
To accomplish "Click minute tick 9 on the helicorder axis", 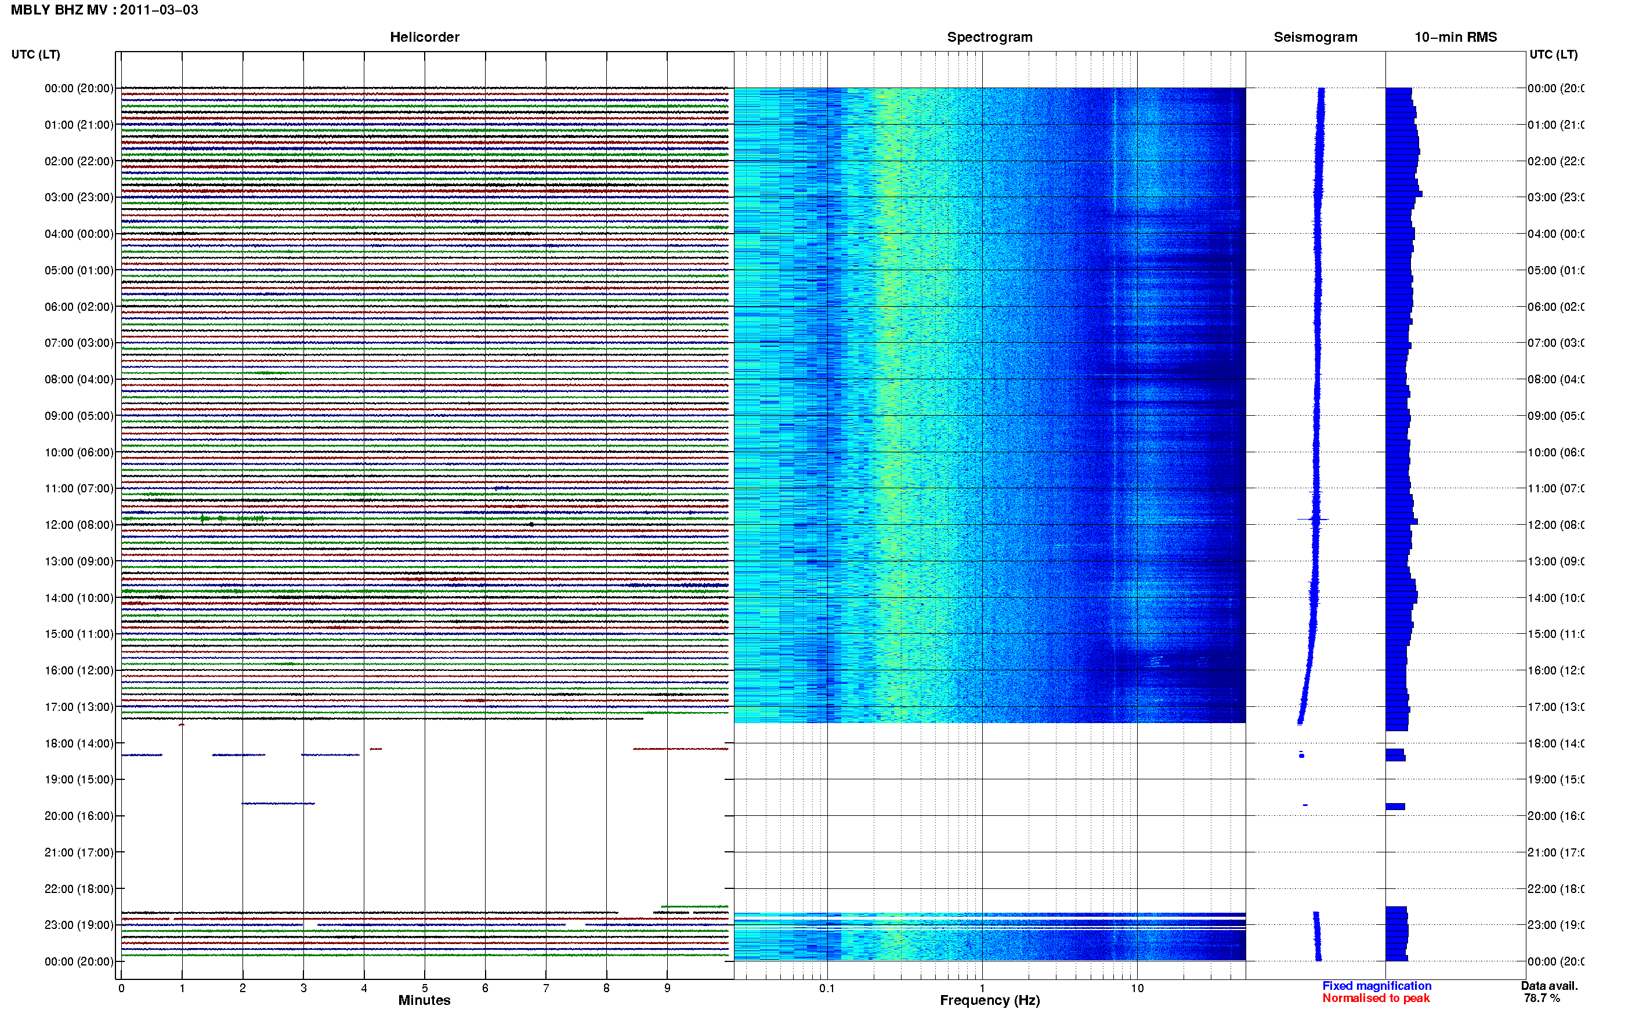I will tap(667, 988).
